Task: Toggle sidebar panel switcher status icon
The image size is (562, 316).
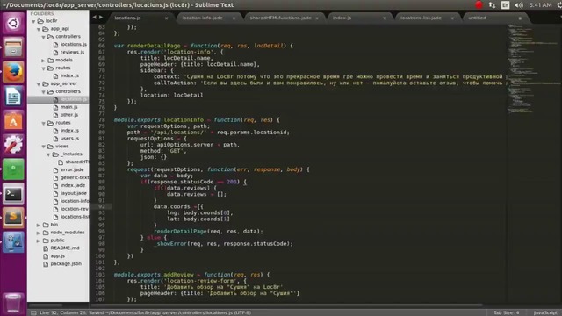Action: 33,312
